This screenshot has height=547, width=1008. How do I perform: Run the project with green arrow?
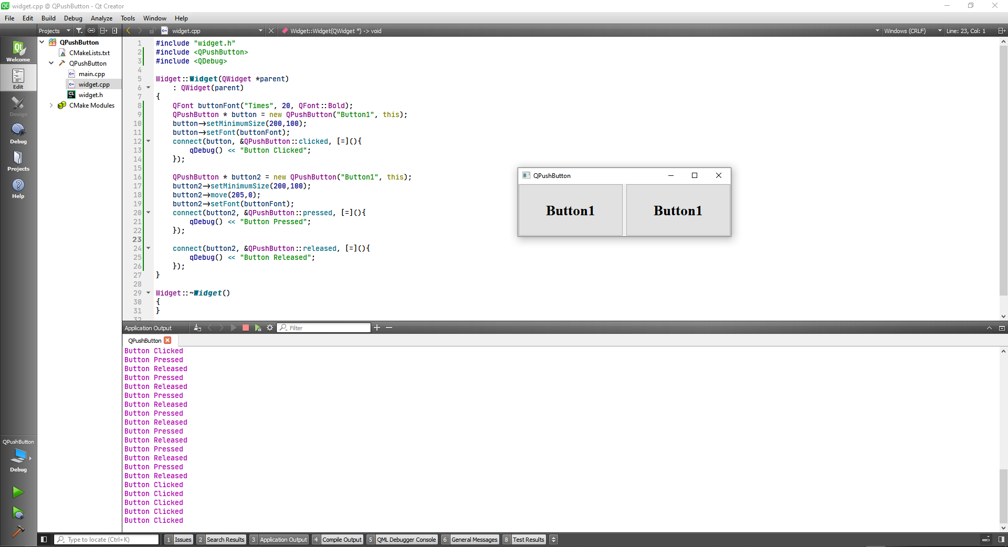[18, 492]
